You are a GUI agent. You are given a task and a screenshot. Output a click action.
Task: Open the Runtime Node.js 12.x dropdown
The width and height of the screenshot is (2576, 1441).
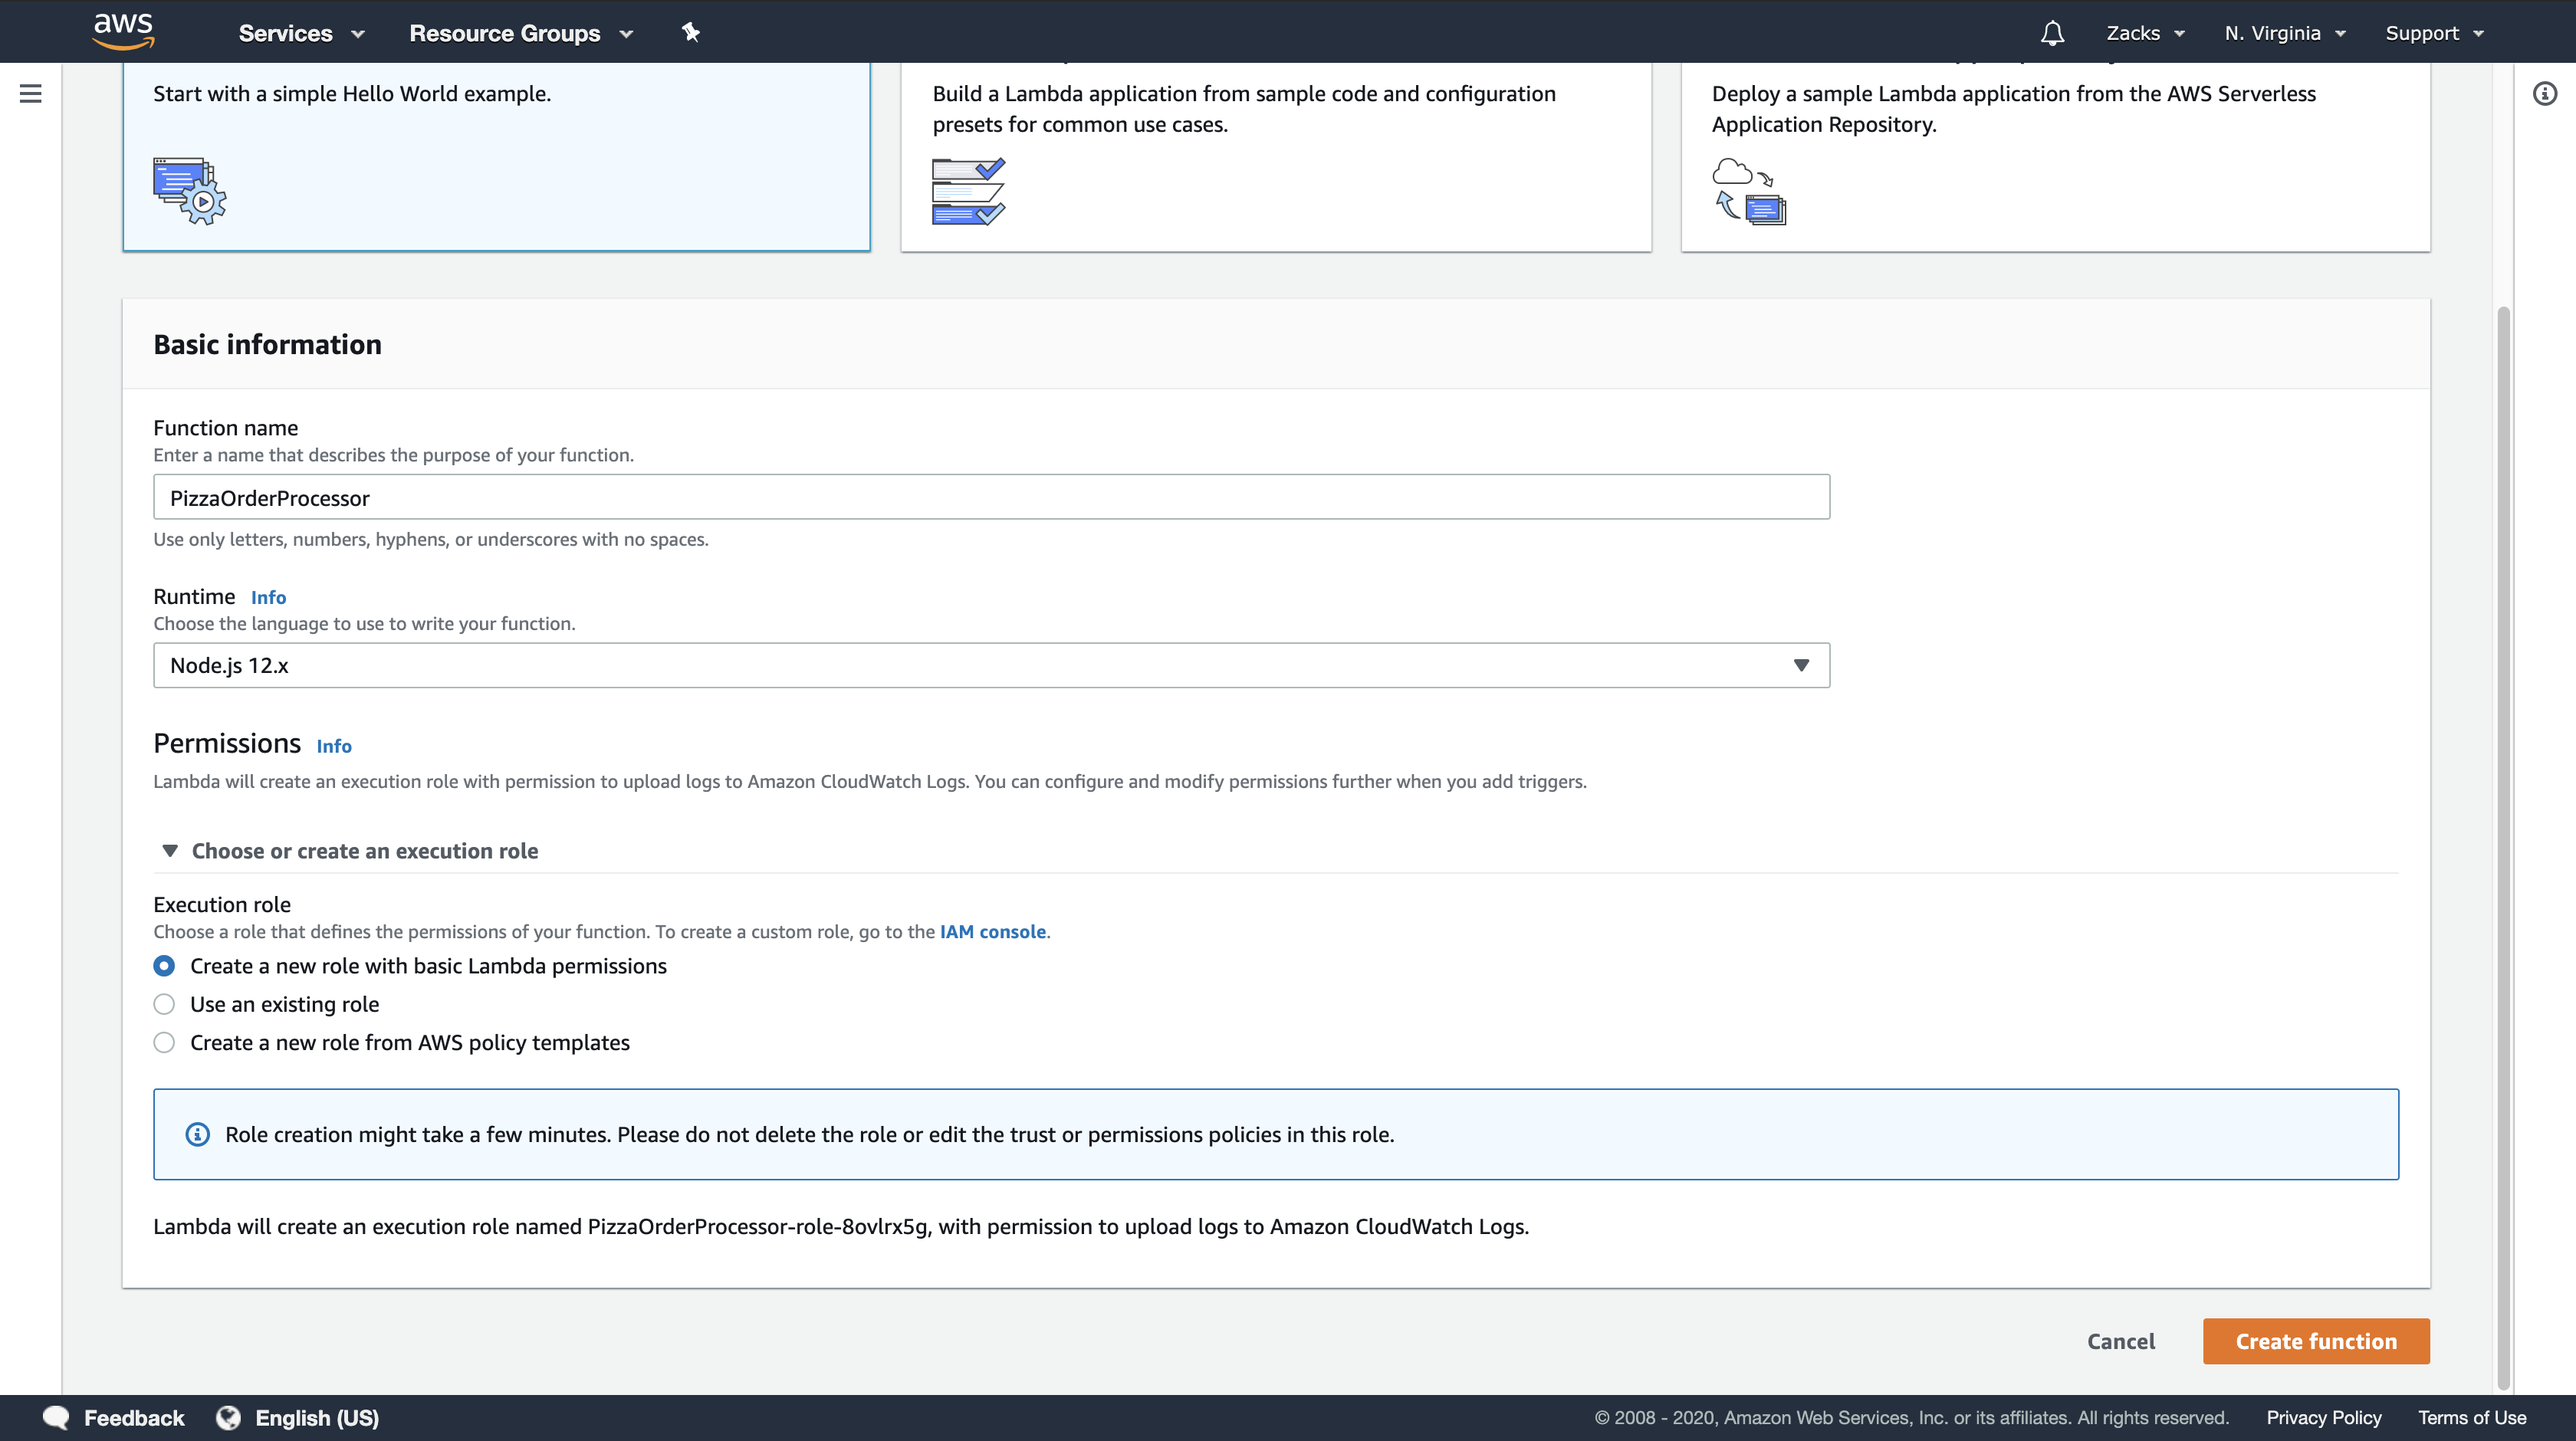click(x=991, y=665)
